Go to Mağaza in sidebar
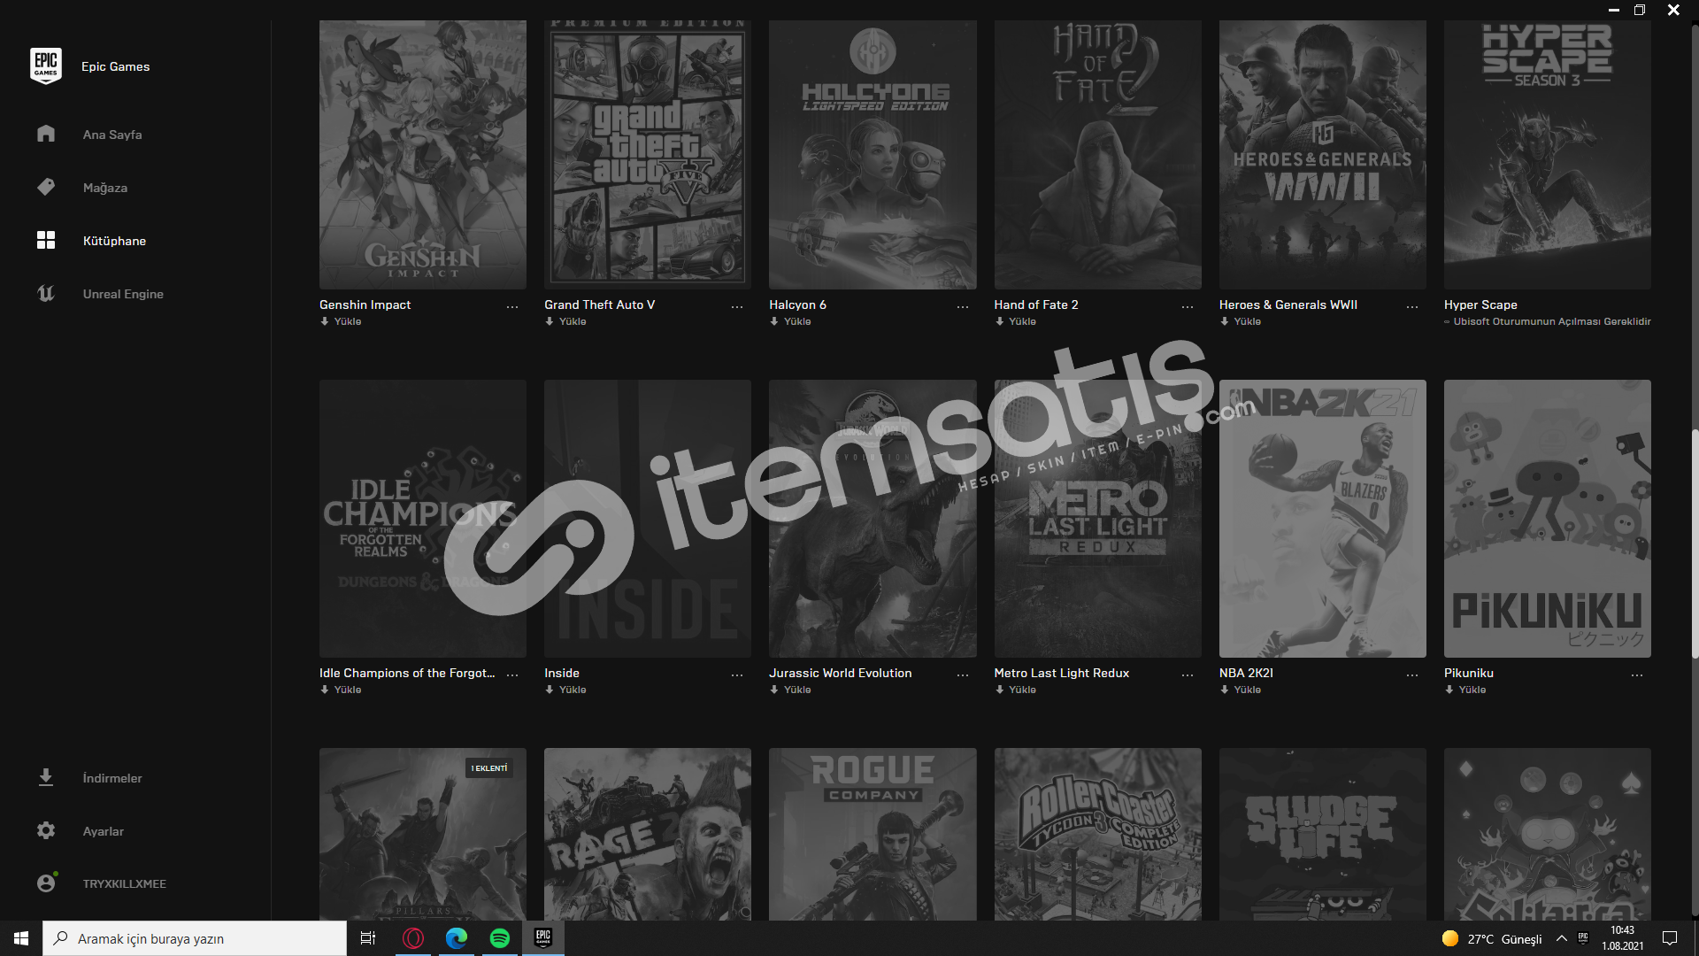The width and height of the screenshot is (1699, 956). tap(105, 188)
